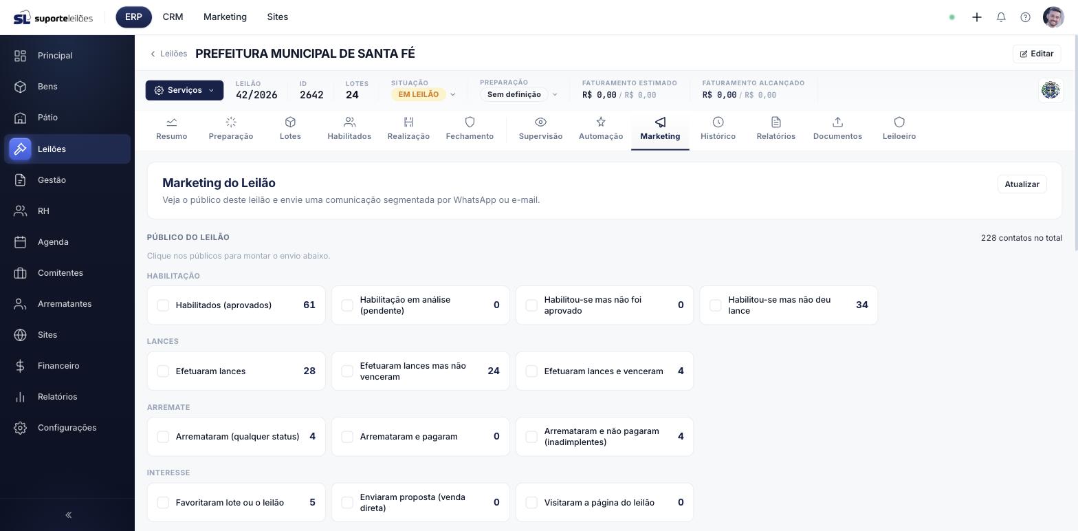Switch to the Marketing module in top bar
The height and width of the screenshot is (531, 1078).
click(x=225, y=17)
